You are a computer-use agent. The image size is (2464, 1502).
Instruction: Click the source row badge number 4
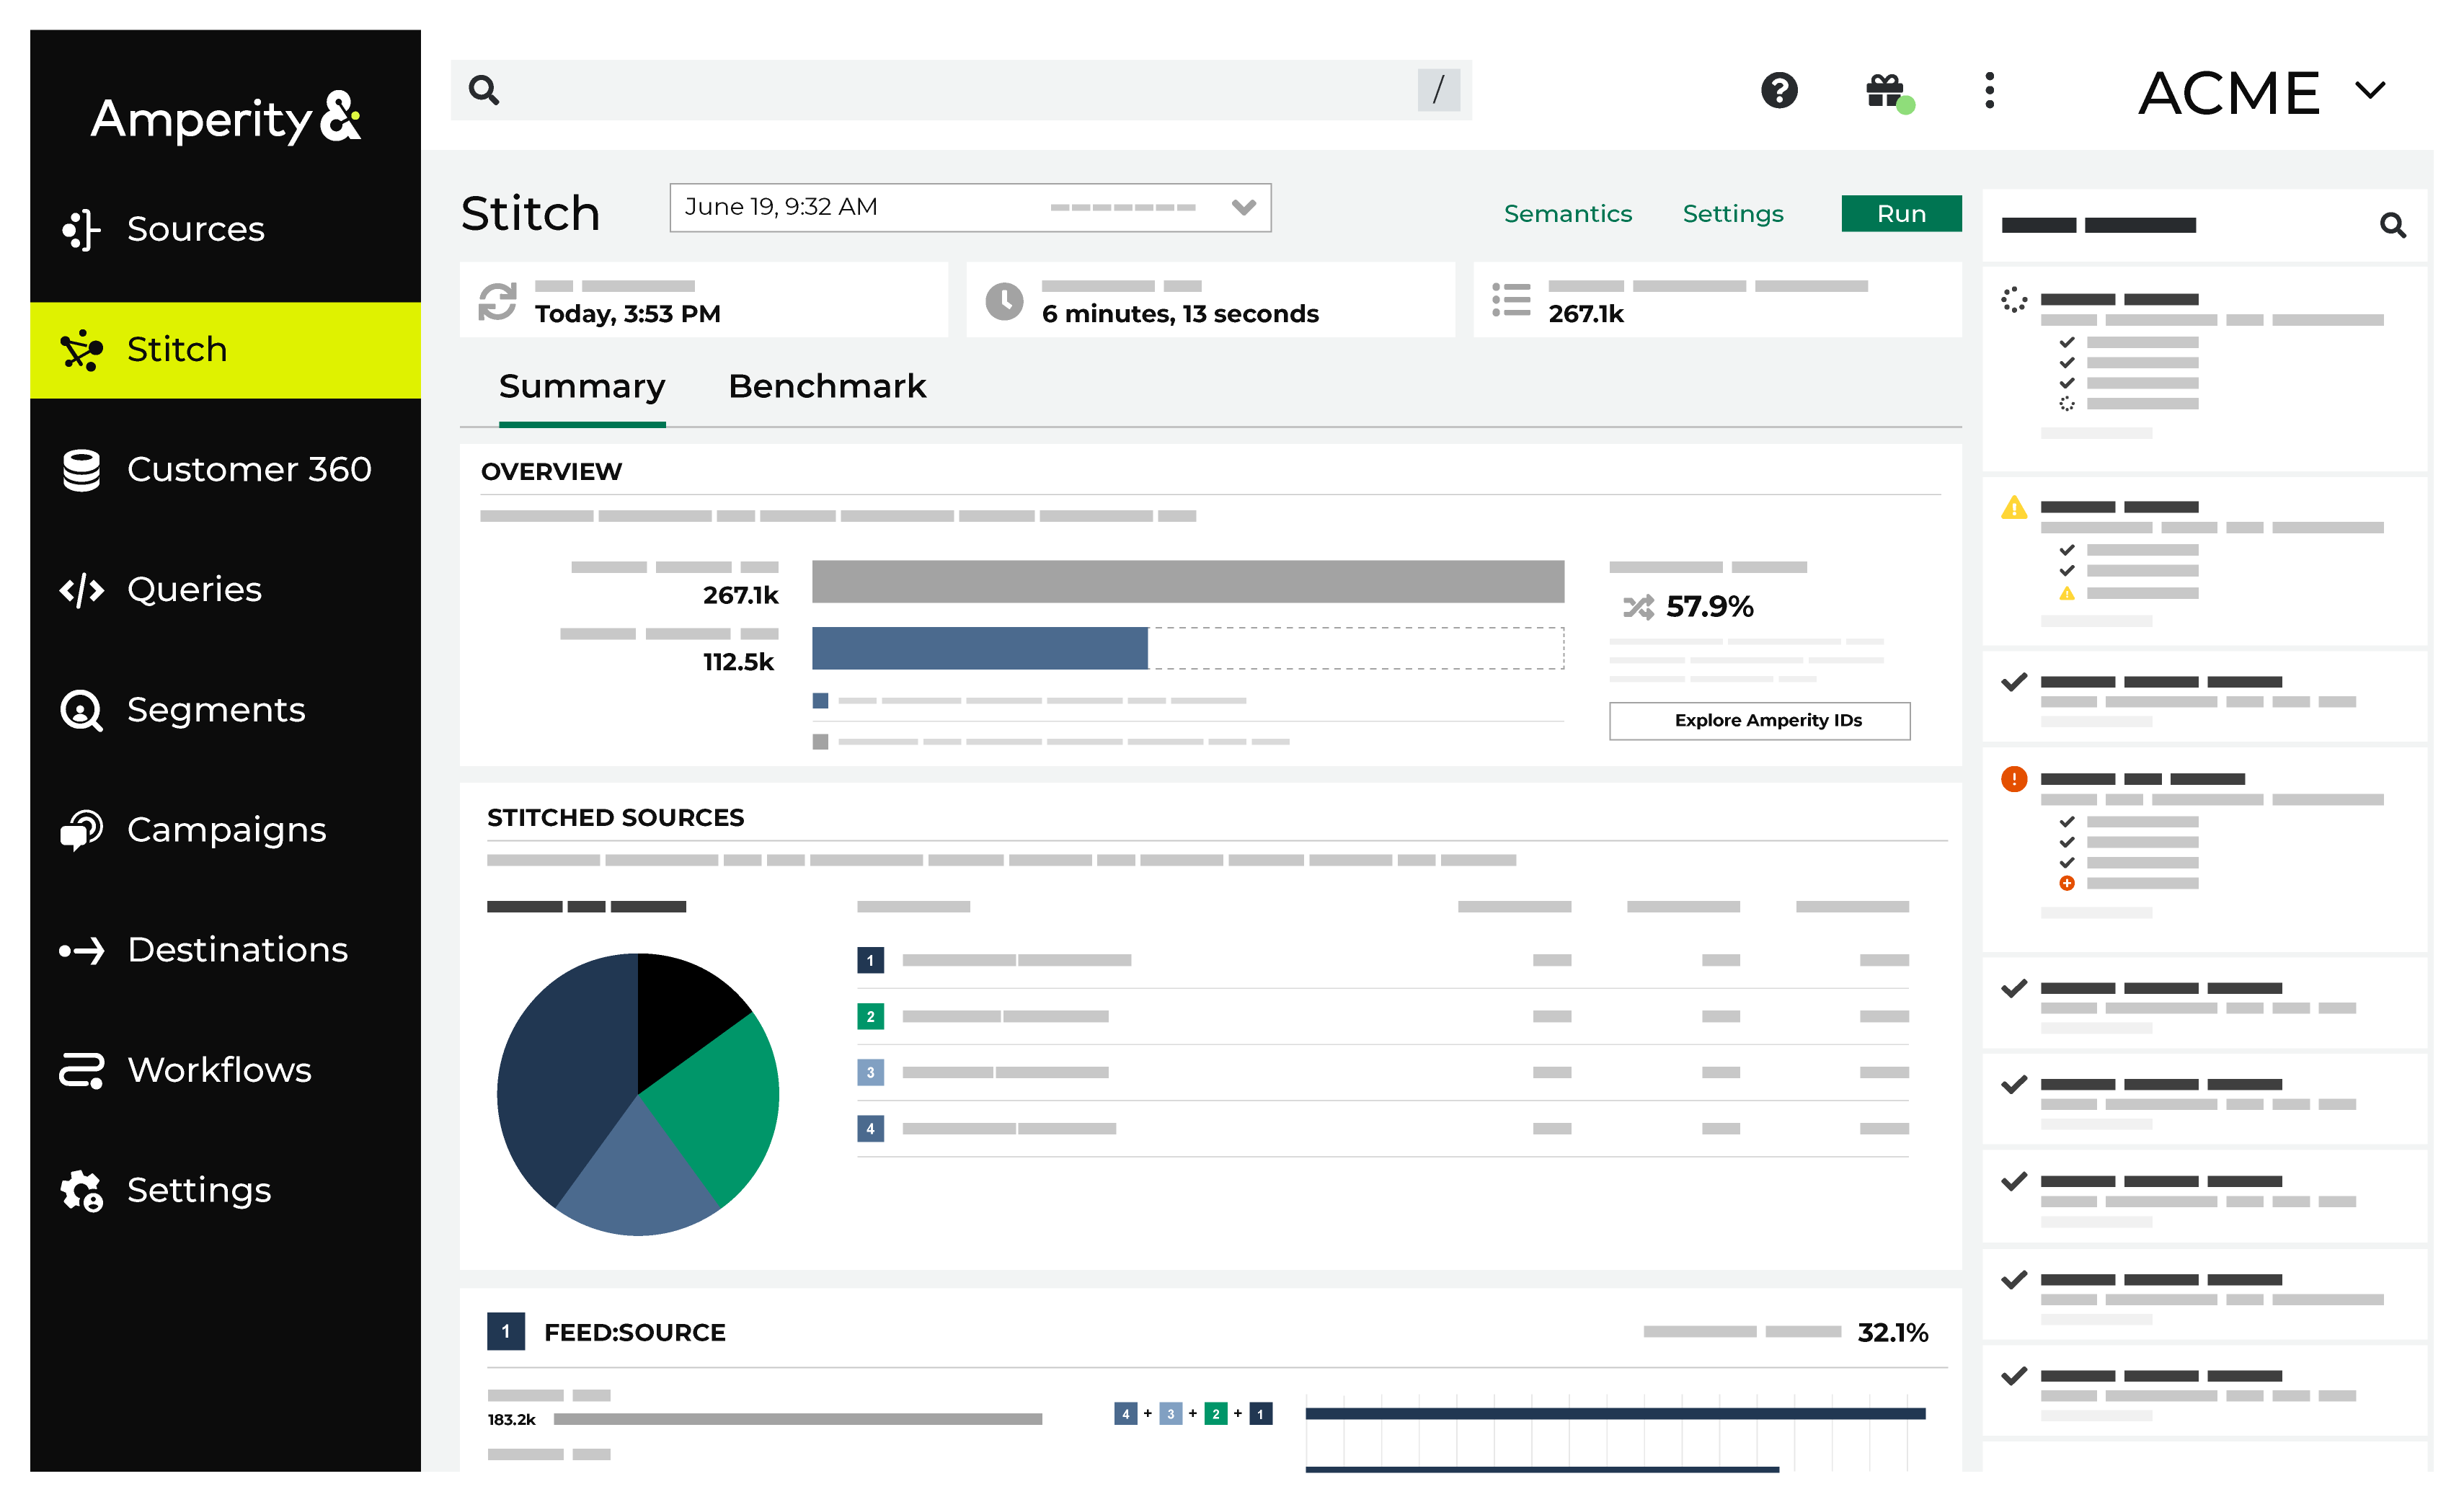click(x=870, y=1128)
